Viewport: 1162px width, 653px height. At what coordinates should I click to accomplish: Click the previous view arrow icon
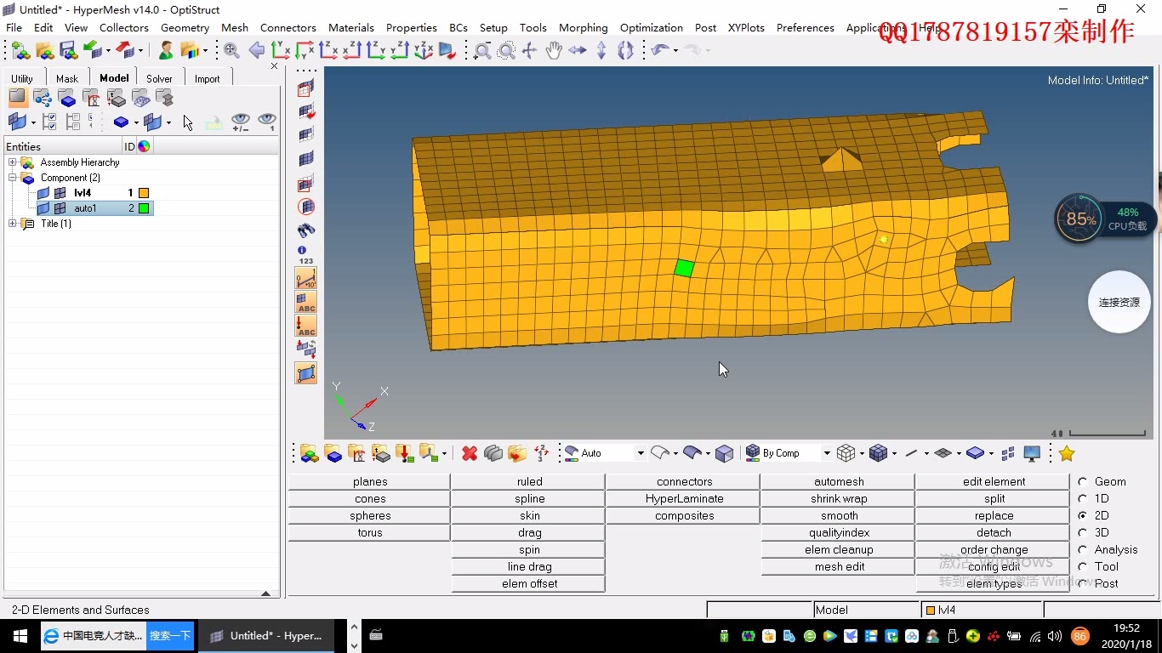[x=256, y=51]
